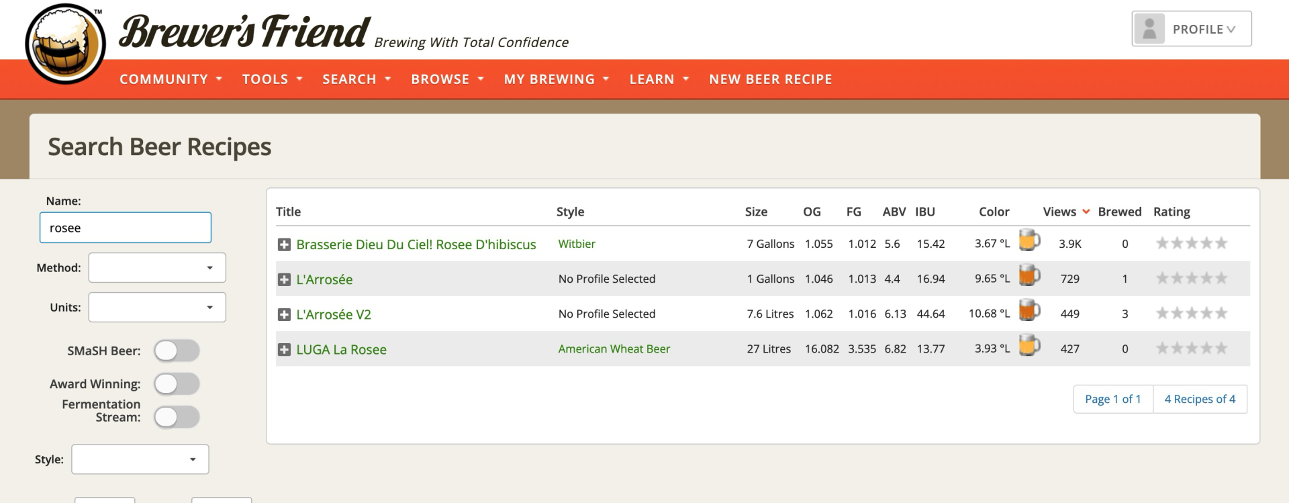Expand the Brasserie Dieu Du Ciel recipe row

point(284,245)
